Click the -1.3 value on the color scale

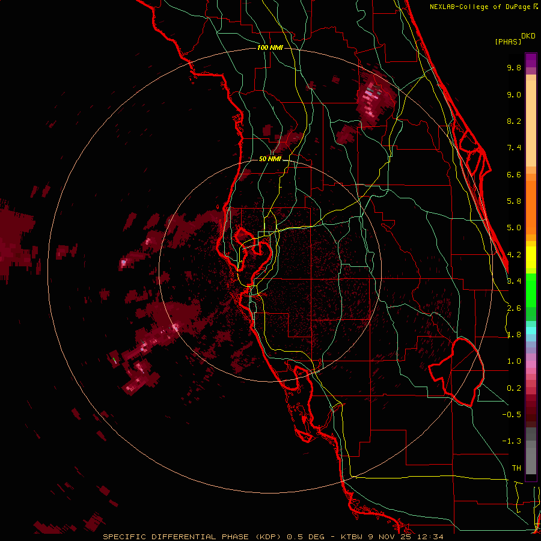(512, 441)
